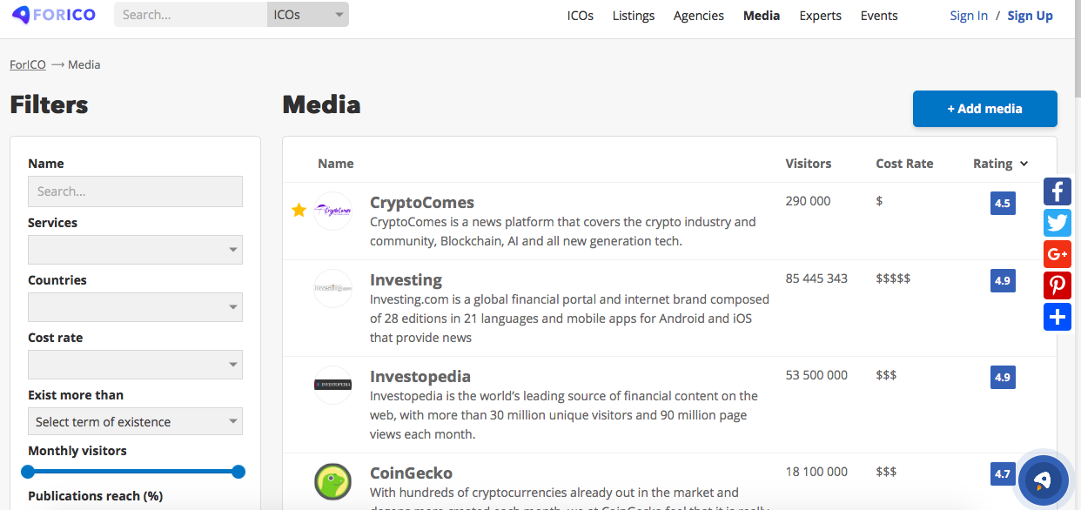Share page on Twitter
The image size is (1081, 510).
coord(1057,223)
